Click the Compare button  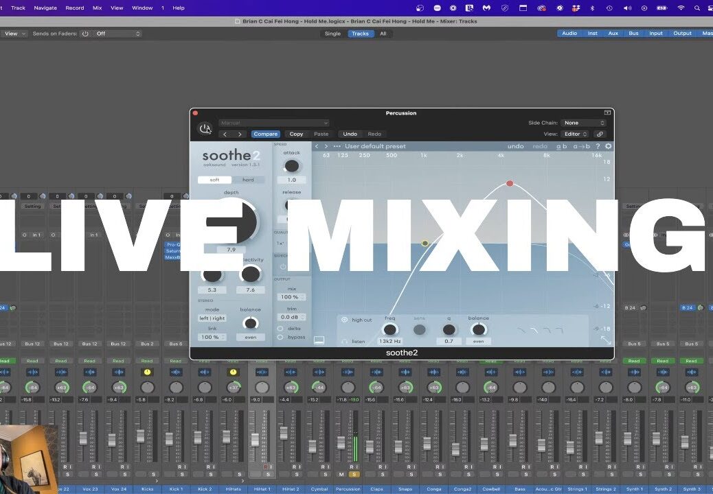(x=266, y=134)
